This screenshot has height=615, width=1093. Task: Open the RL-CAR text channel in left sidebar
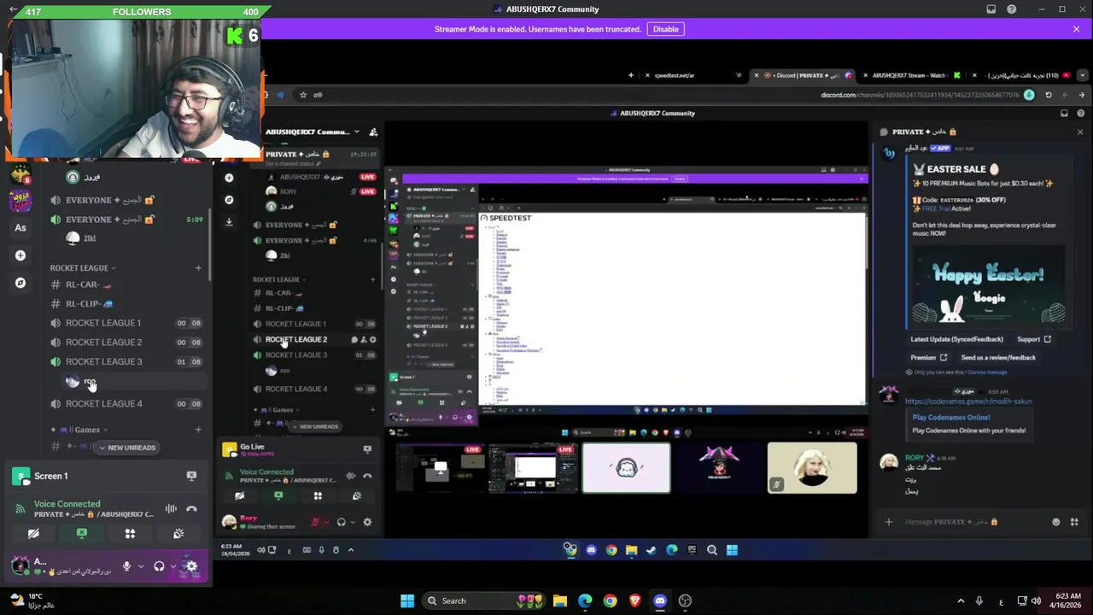pyautogui.click(x=126, y=284)
